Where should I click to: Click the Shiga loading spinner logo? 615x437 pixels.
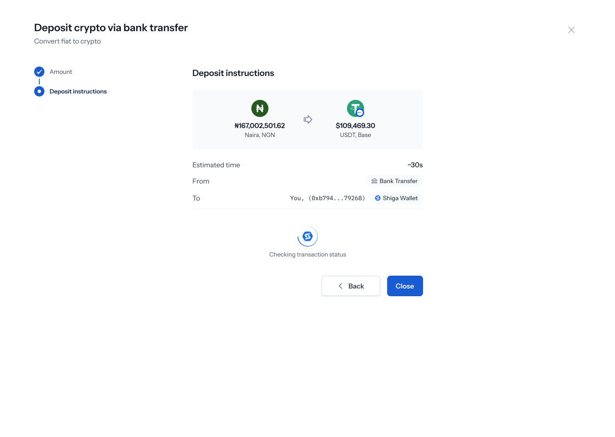click(307, 236)
